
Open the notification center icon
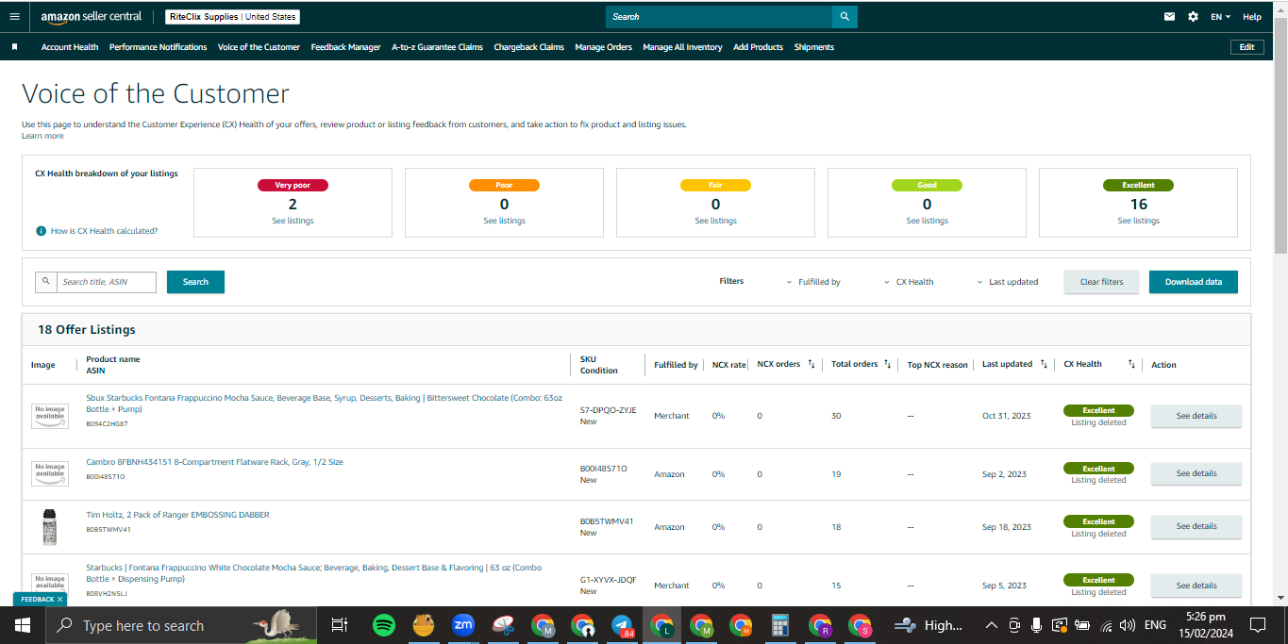(1257, 625)
